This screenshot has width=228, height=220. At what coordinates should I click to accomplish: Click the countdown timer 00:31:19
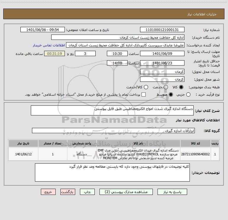tap(54, 53)
